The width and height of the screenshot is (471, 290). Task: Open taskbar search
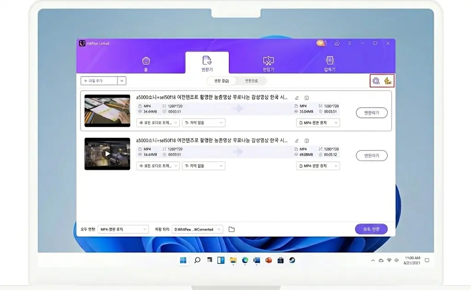pyautogui.click(x=197, y=260)
